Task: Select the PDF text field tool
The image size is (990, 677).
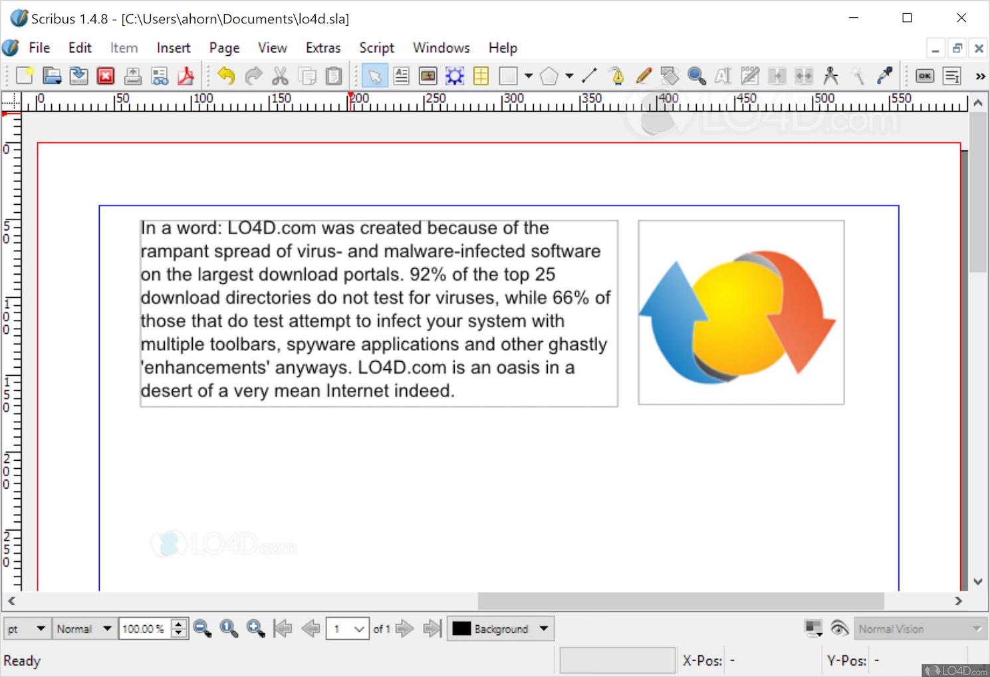Action: coord(952,76)
